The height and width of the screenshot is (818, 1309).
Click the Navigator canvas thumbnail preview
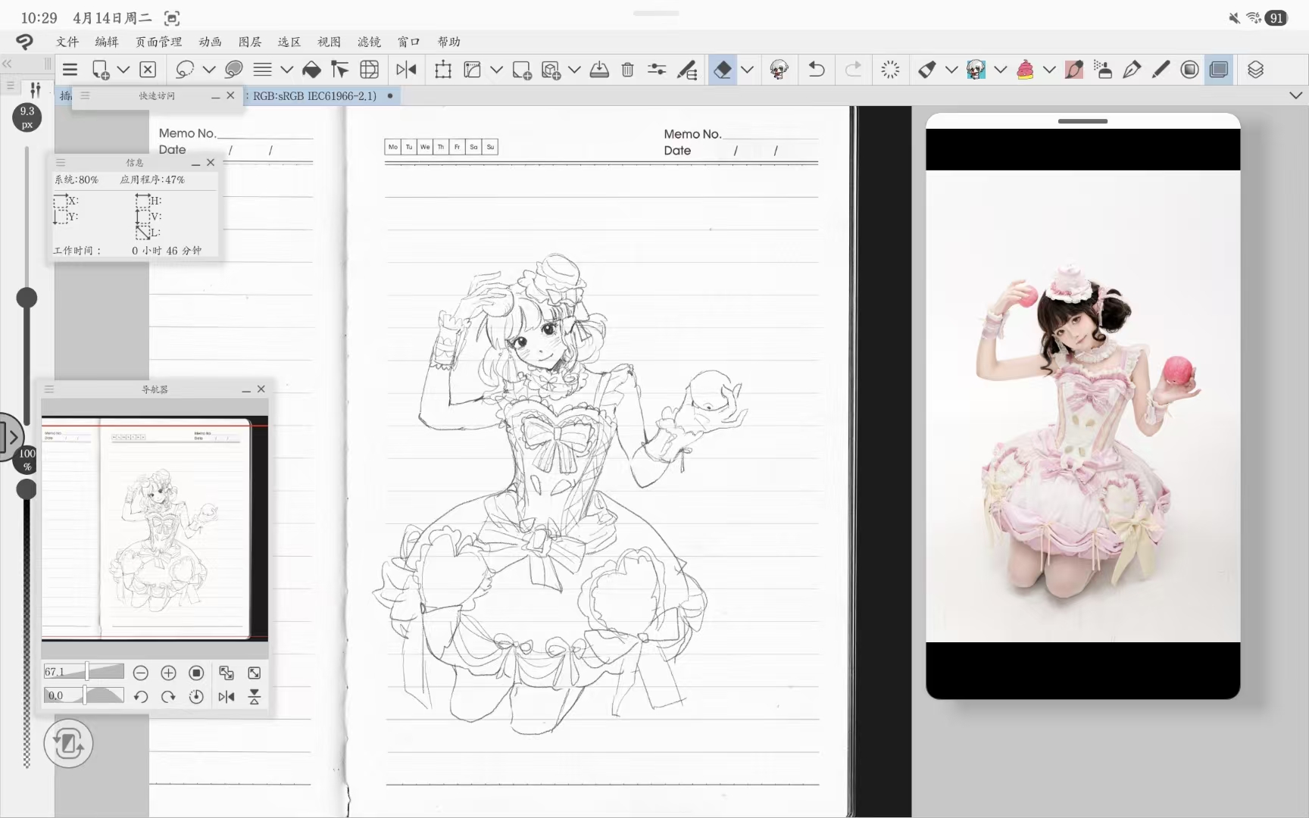(155, 528)
